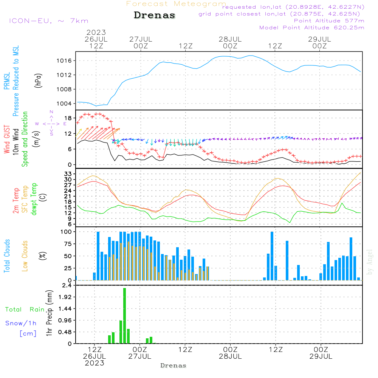Click the '2.4' precipitation tick label
Image resolution: width=378 pixels, height=378 pixels.
[x=67, y=285]
